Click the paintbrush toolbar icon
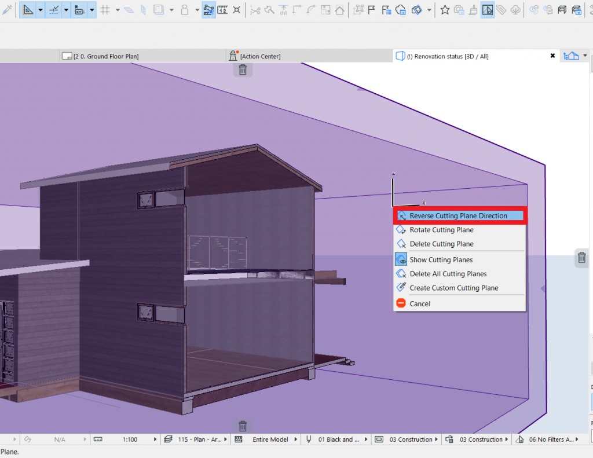Screen dimensions: 593x458 (473, 10)
